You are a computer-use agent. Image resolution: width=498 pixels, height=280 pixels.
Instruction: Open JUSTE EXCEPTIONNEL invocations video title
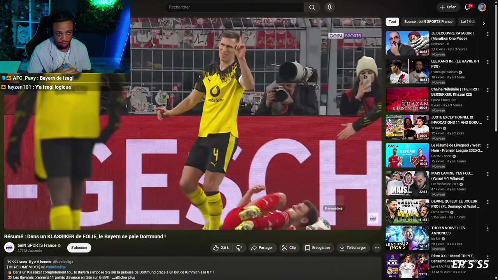[456, 120]
